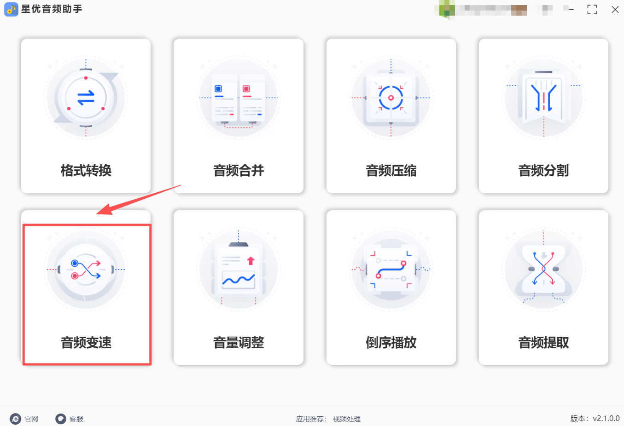The image size is (624, 426).
Task: Open the 格式转换 format conversion icon
Action: click(86, 98)
